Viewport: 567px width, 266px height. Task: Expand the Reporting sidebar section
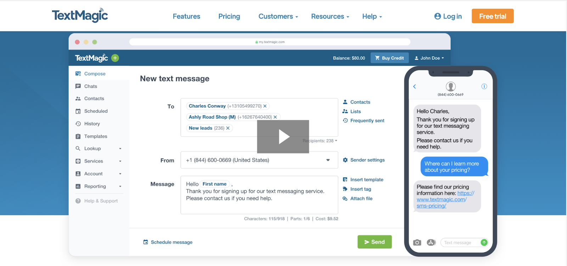[99, 186]
